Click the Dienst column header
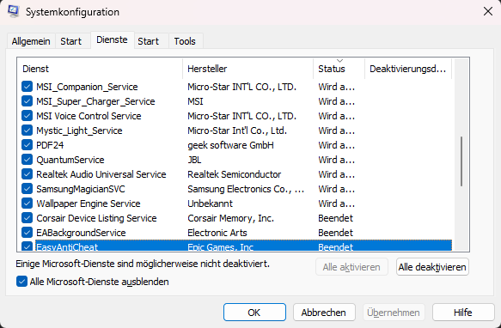Screen dimensions: 501x328 tap(100, 69)
